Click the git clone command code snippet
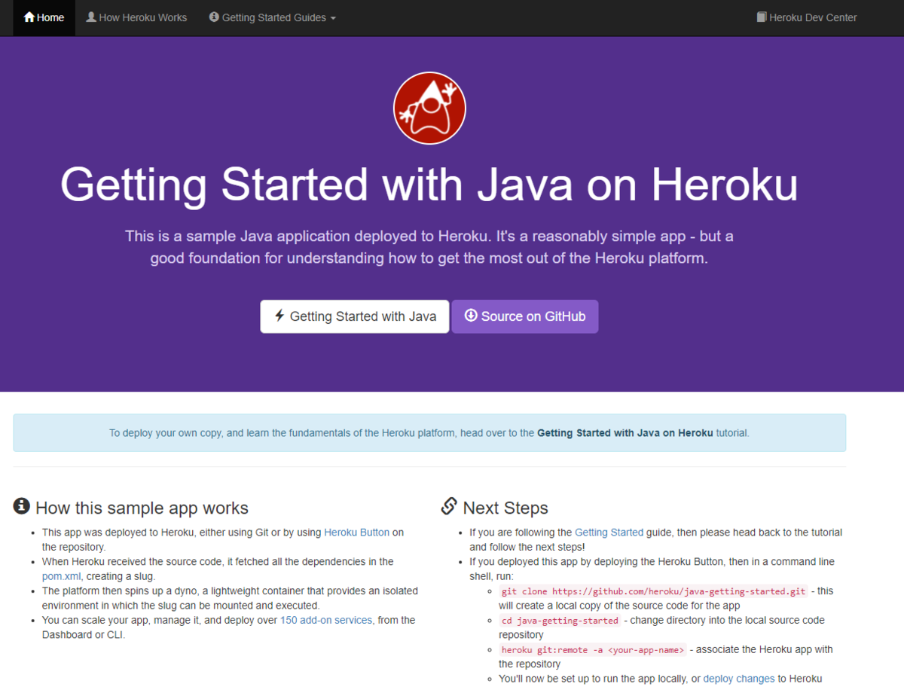Image resolution: width=904 pixels, height=696 pixels. pos(654,591)
